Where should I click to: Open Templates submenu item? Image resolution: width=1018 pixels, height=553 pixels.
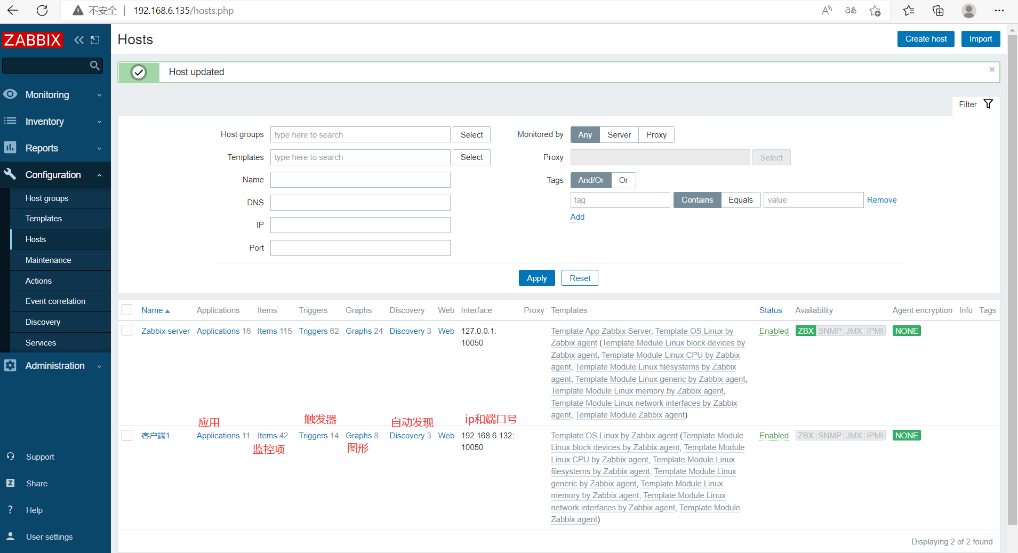(60, 219)
